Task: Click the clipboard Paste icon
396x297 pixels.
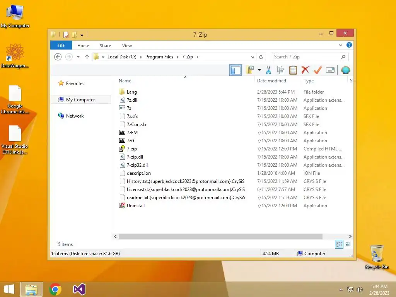Action: pos(293,70)
